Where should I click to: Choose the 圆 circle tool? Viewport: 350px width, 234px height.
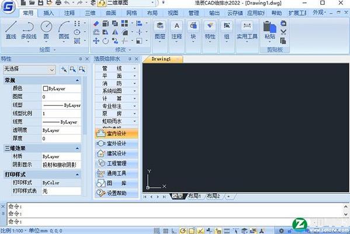46,30
